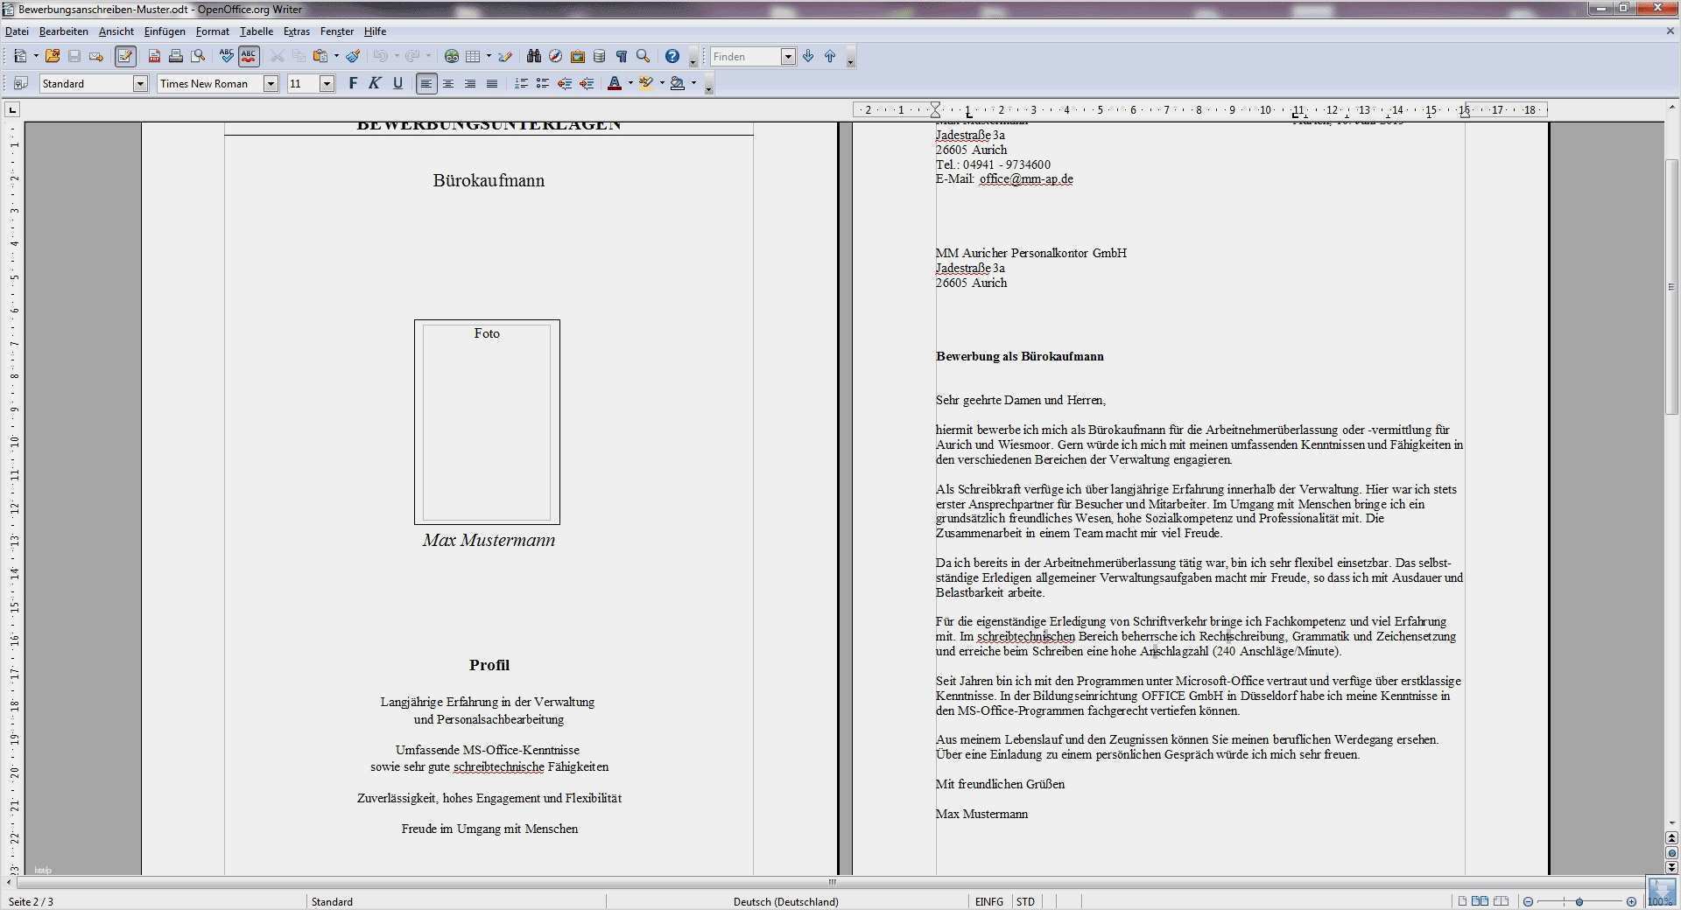Click the zoom slider handle in status bar
This screenshot has height=910, width=1681.
tap(1579, 902)
